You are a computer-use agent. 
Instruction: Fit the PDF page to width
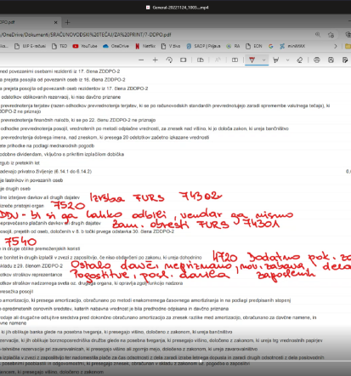tap(184, 60)
